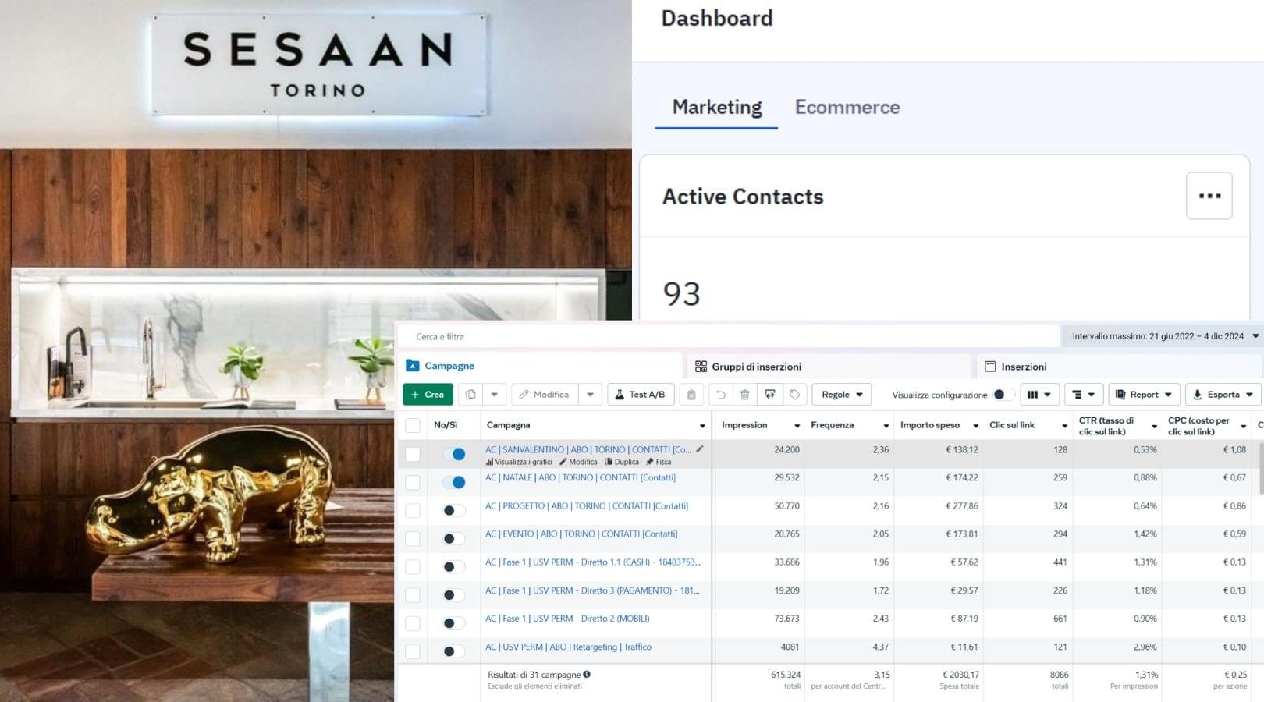Open the AC EVENTO ABO TORINO campaign link

point(581,534)
